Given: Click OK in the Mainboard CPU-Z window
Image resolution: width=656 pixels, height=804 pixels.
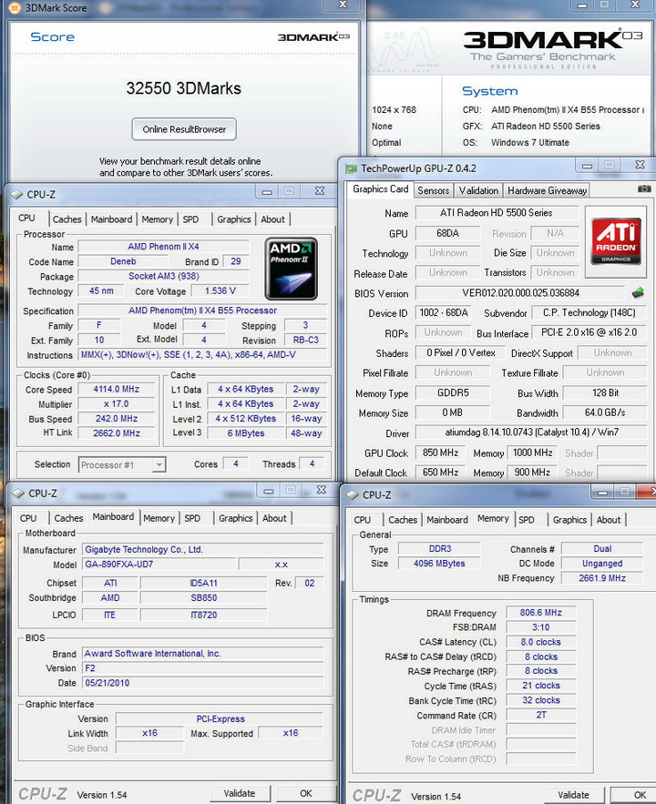Looking at the screenshot, I should click(306, 793).
